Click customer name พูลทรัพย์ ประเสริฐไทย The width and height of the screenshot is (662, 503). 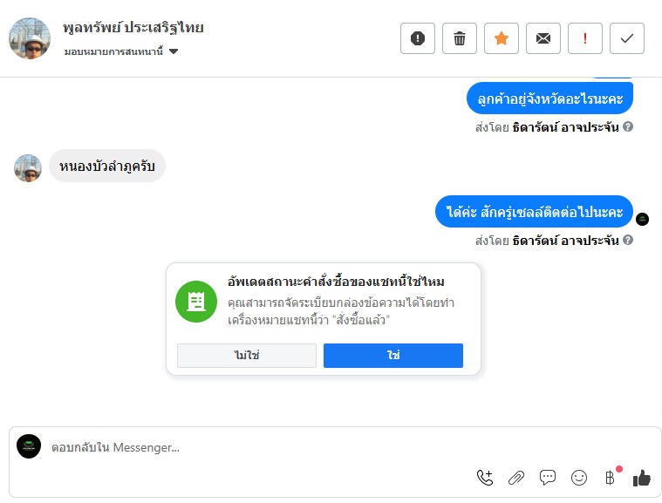(133, 27)
